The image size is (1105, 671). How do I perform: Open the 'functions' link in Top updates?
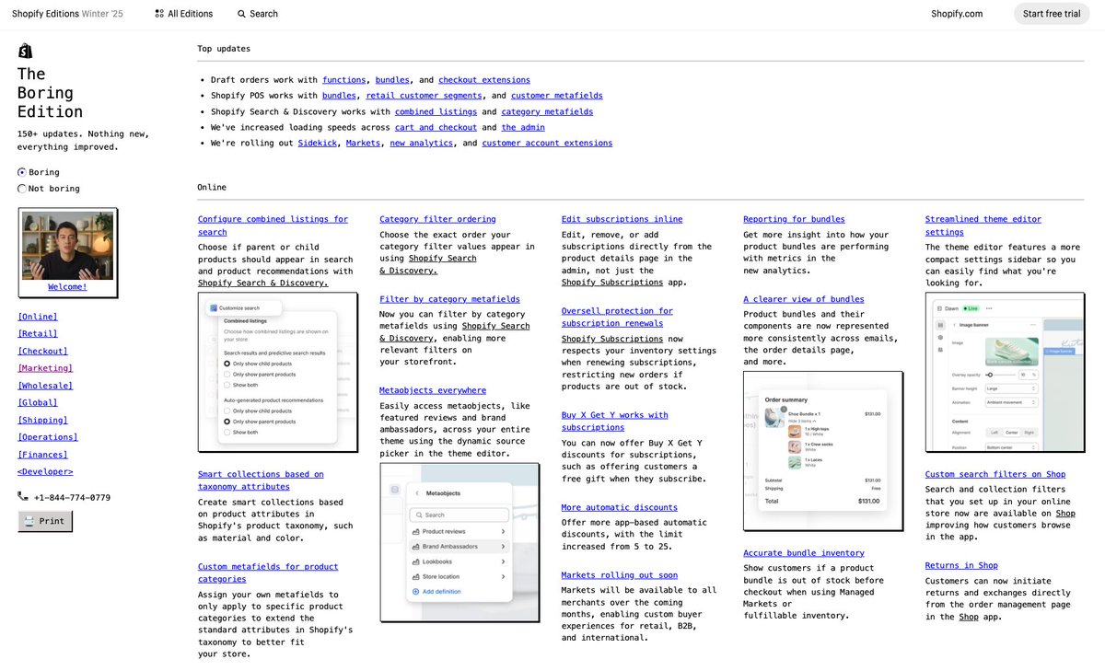pos(344,80)
